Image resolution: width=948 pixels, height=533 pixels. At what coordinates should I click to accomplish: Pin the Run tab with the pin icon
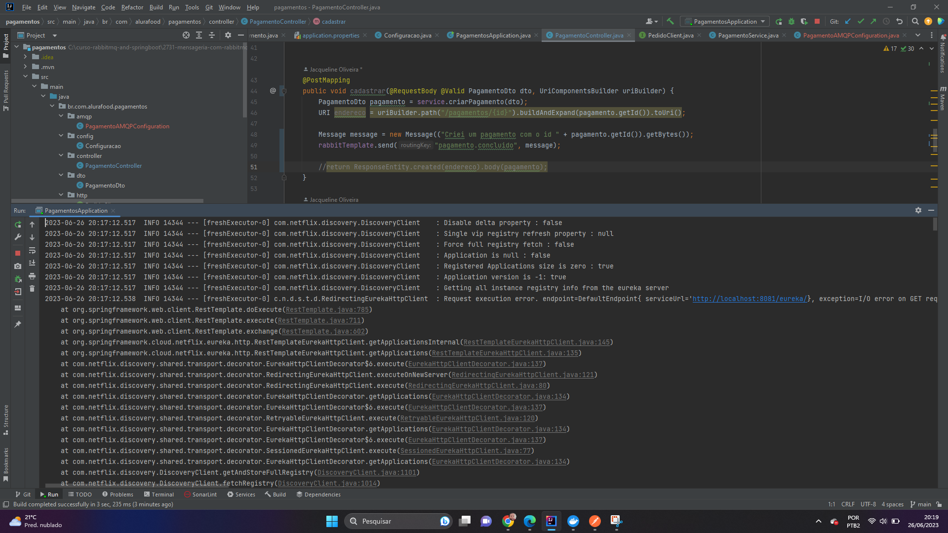point(18,324)
